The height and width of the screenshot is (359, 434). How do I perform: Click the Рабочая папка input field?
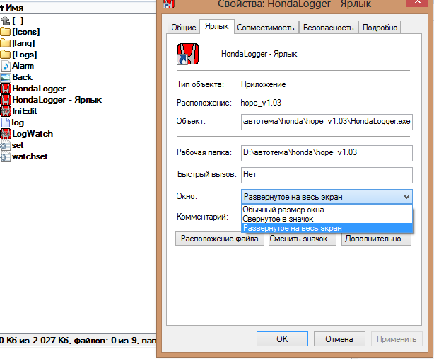pyautogui.click(x=327, y=153)
